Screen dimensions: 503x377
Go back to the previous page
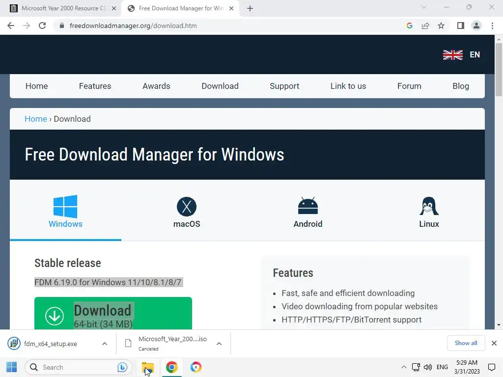pyautogui.click(x=11, y=26)
